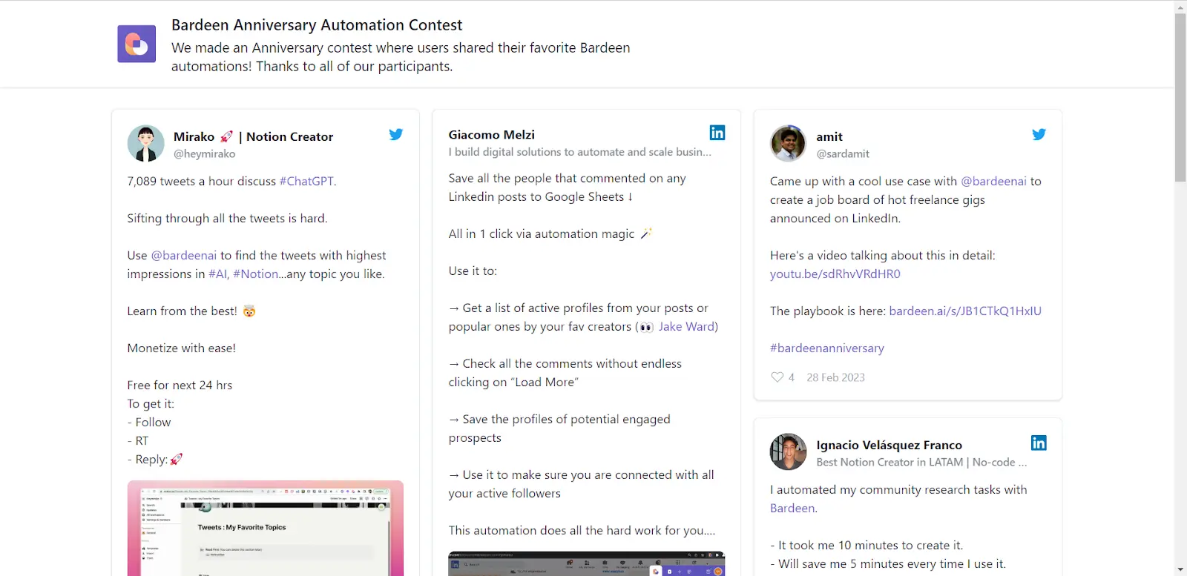Click 'All in 1 click via automation magic'

pos(550,234)
